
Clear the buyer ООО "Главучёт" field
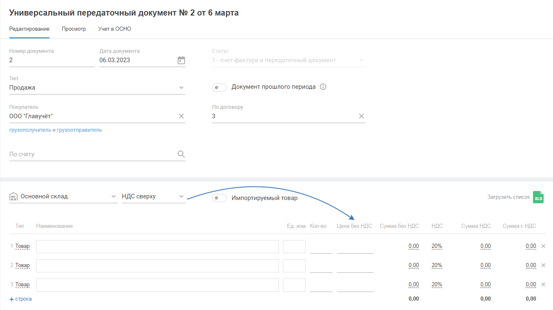tap(181, 116)
